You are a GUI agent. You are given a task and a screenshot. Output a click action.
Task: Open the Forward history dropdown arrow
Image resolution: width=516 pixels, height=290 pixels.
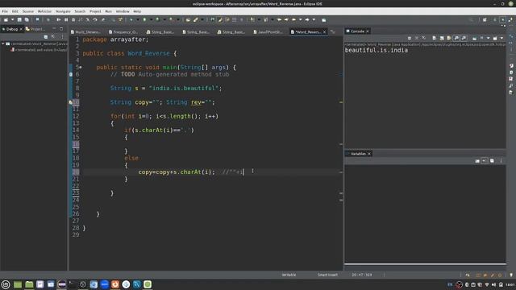pos(314,19)
